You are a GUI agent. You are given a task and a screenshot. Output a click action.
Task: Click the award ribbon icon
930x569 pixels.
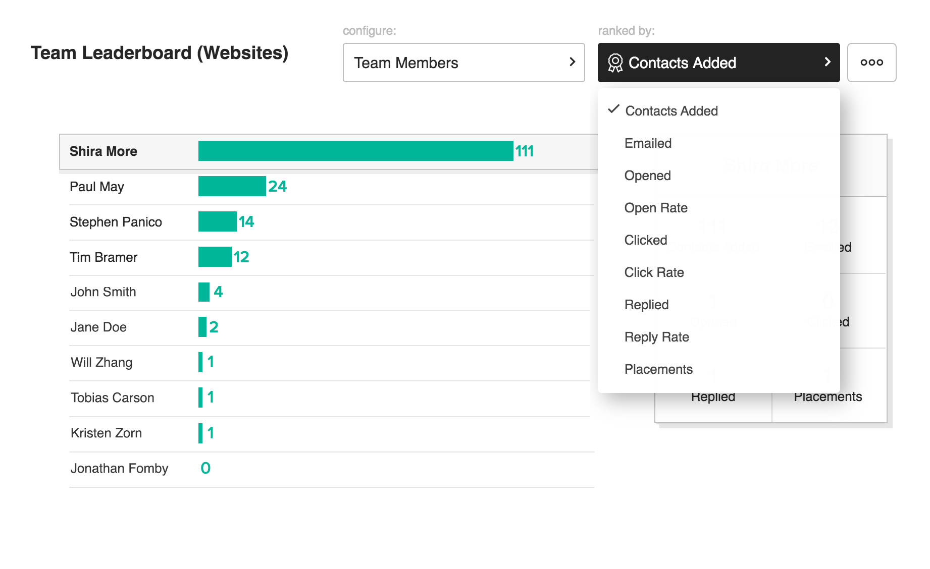click(615, 63)
